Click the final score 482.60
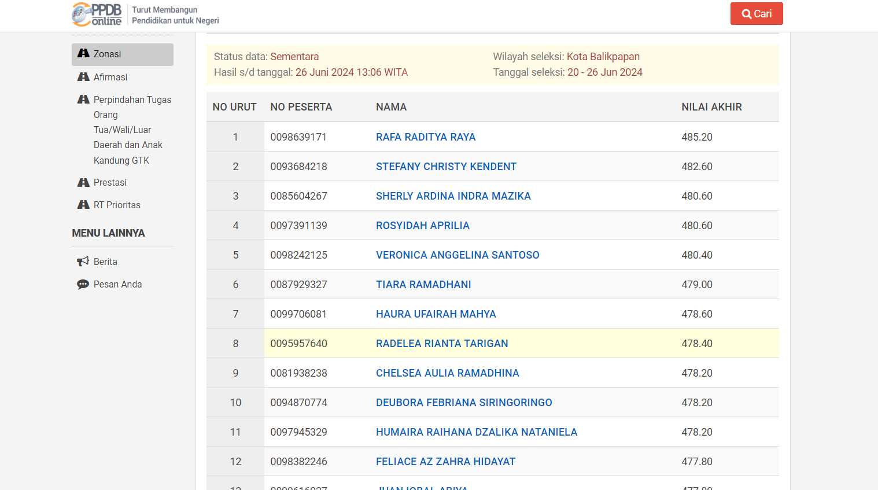Screen dimensions: 878x490 (x=697, y=167)
